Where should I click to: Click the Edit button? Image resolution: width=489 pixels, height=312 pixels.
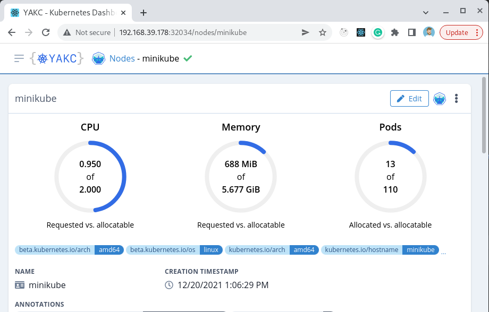coord(409,98)
